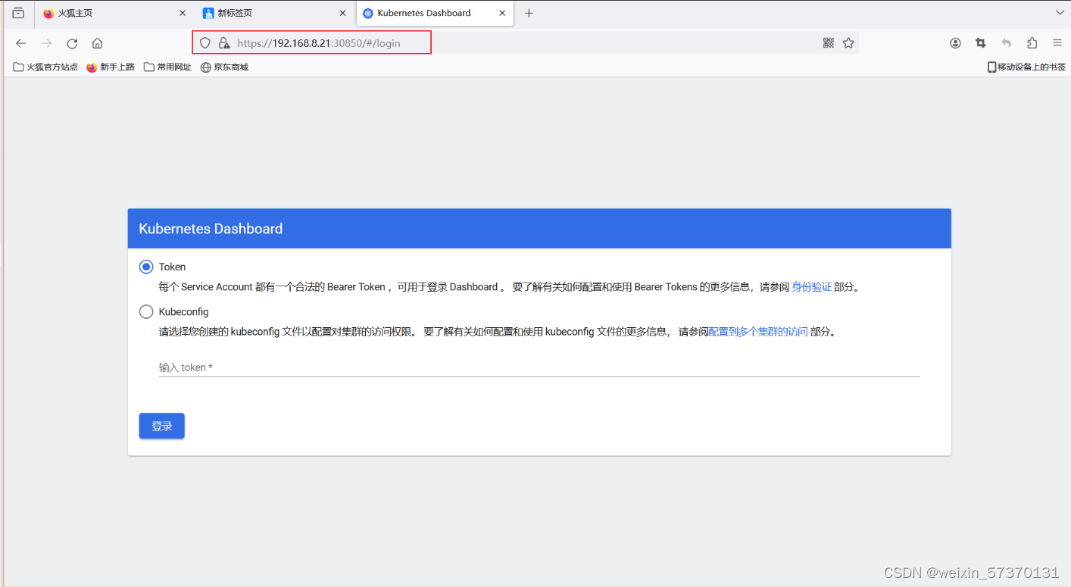Open 常用网址 bookmarks folder
Viewport: 1071px width, 587px height.
167,67
